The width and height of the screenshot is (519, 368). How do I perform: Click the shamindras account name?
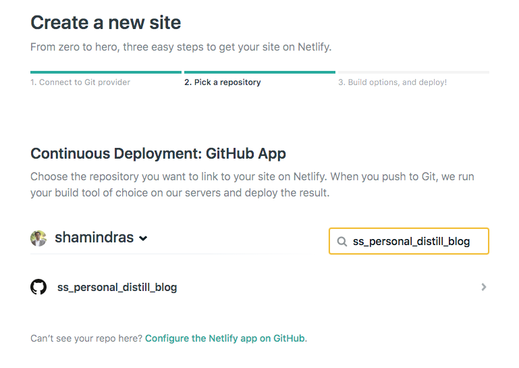(94, 238)
